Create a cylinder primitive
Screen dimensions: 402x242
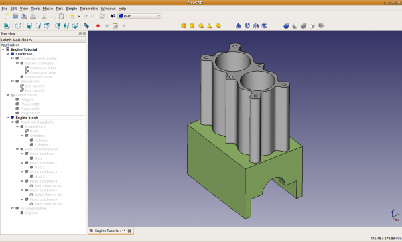pos(192,25)
